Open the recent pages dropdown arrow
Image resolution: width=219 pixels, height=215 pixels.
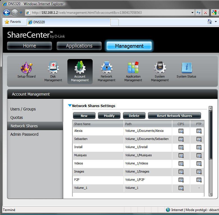point(21,13)
